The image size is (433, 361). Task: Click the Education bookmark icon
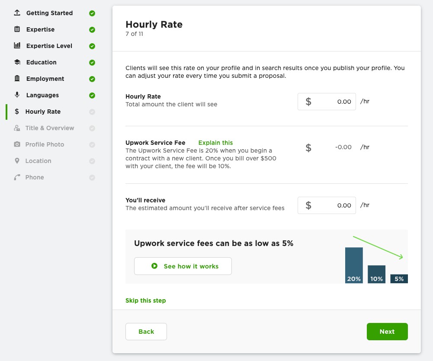[x=17, y=62]
